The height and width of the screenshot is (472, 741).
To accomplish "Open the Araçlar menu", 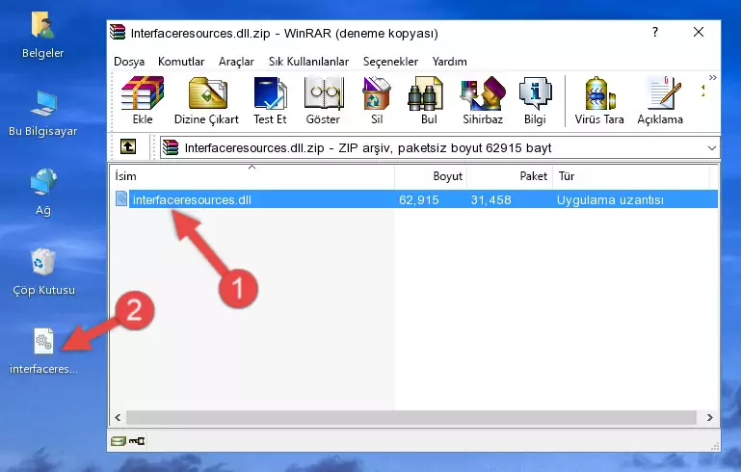I will (x=236, y=62).
